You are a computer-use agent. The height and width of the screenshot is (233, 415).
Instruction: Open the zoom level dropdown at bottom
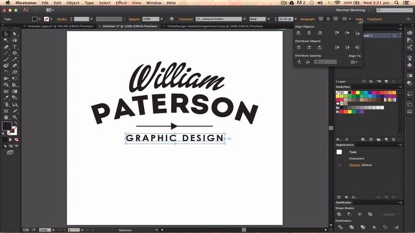53,230
